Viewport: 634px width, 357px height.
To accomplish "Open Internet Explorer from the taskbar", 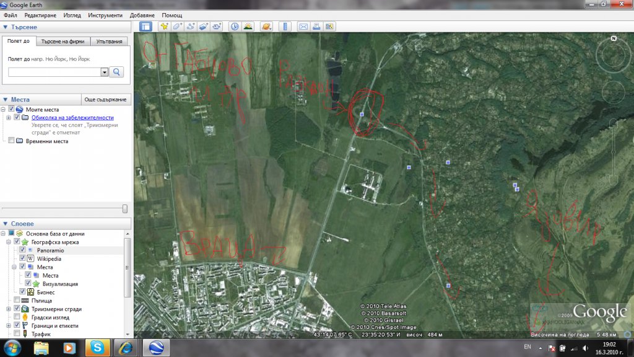I will coord(125,348).
